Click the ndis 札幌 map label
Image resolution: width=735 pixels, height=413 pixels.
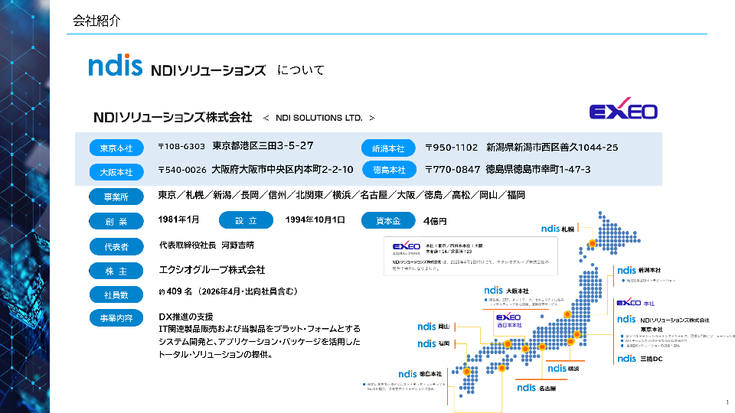click(x=558, y=229)
